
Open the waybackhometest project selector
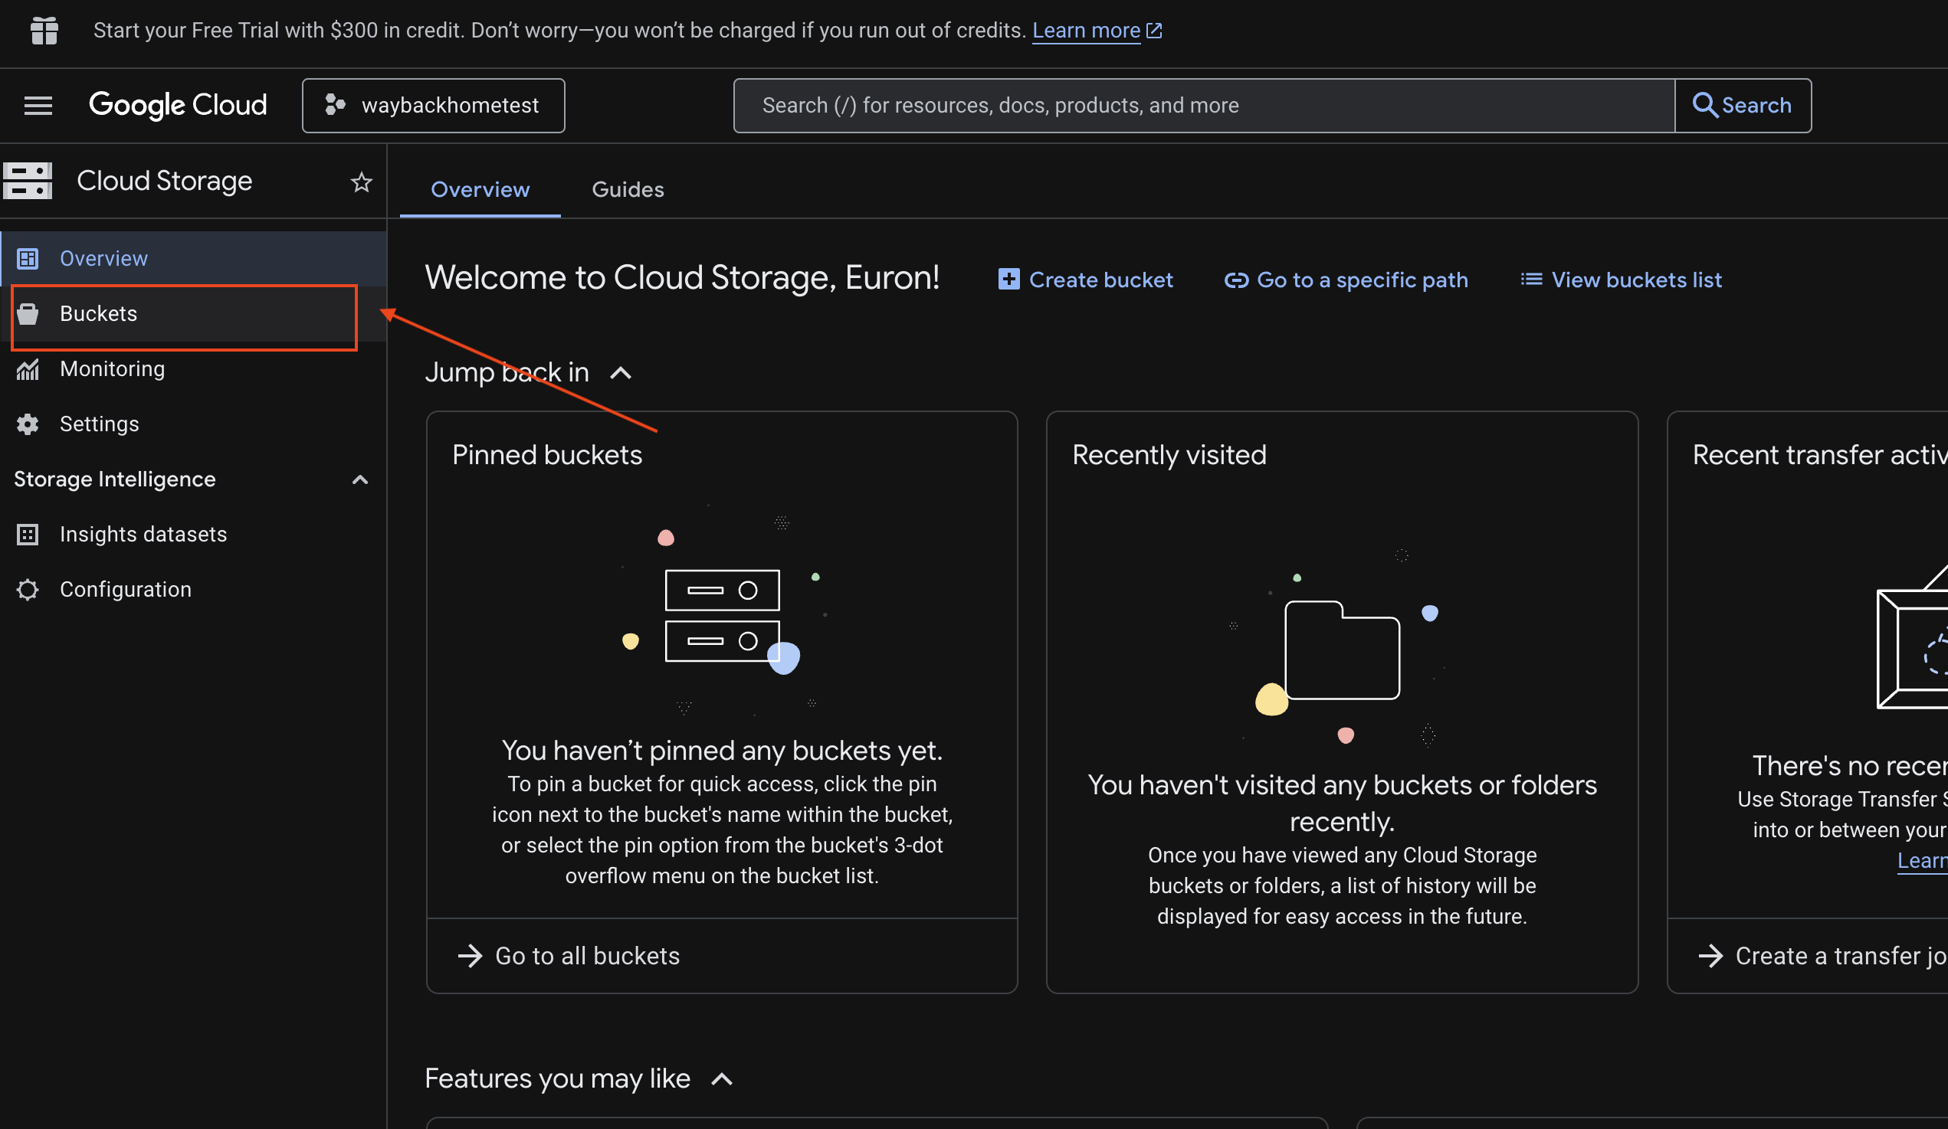tap(433, 105)
